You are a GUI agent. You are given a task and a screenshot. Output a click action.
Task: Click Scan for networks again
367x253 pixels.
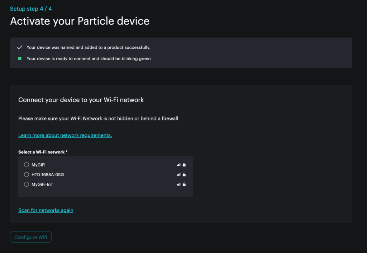[46, 210]
